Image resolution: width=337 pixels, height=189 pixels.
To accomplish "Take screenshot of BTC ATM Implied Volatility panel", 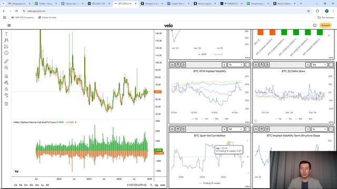I will coord(172,65).
